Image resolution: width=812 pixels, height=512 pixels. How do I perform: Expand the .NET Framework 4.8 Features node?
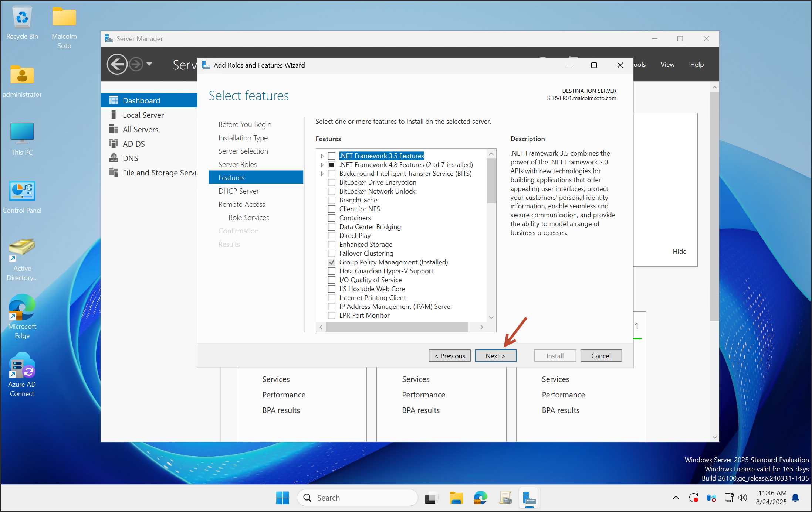[322, 165]
